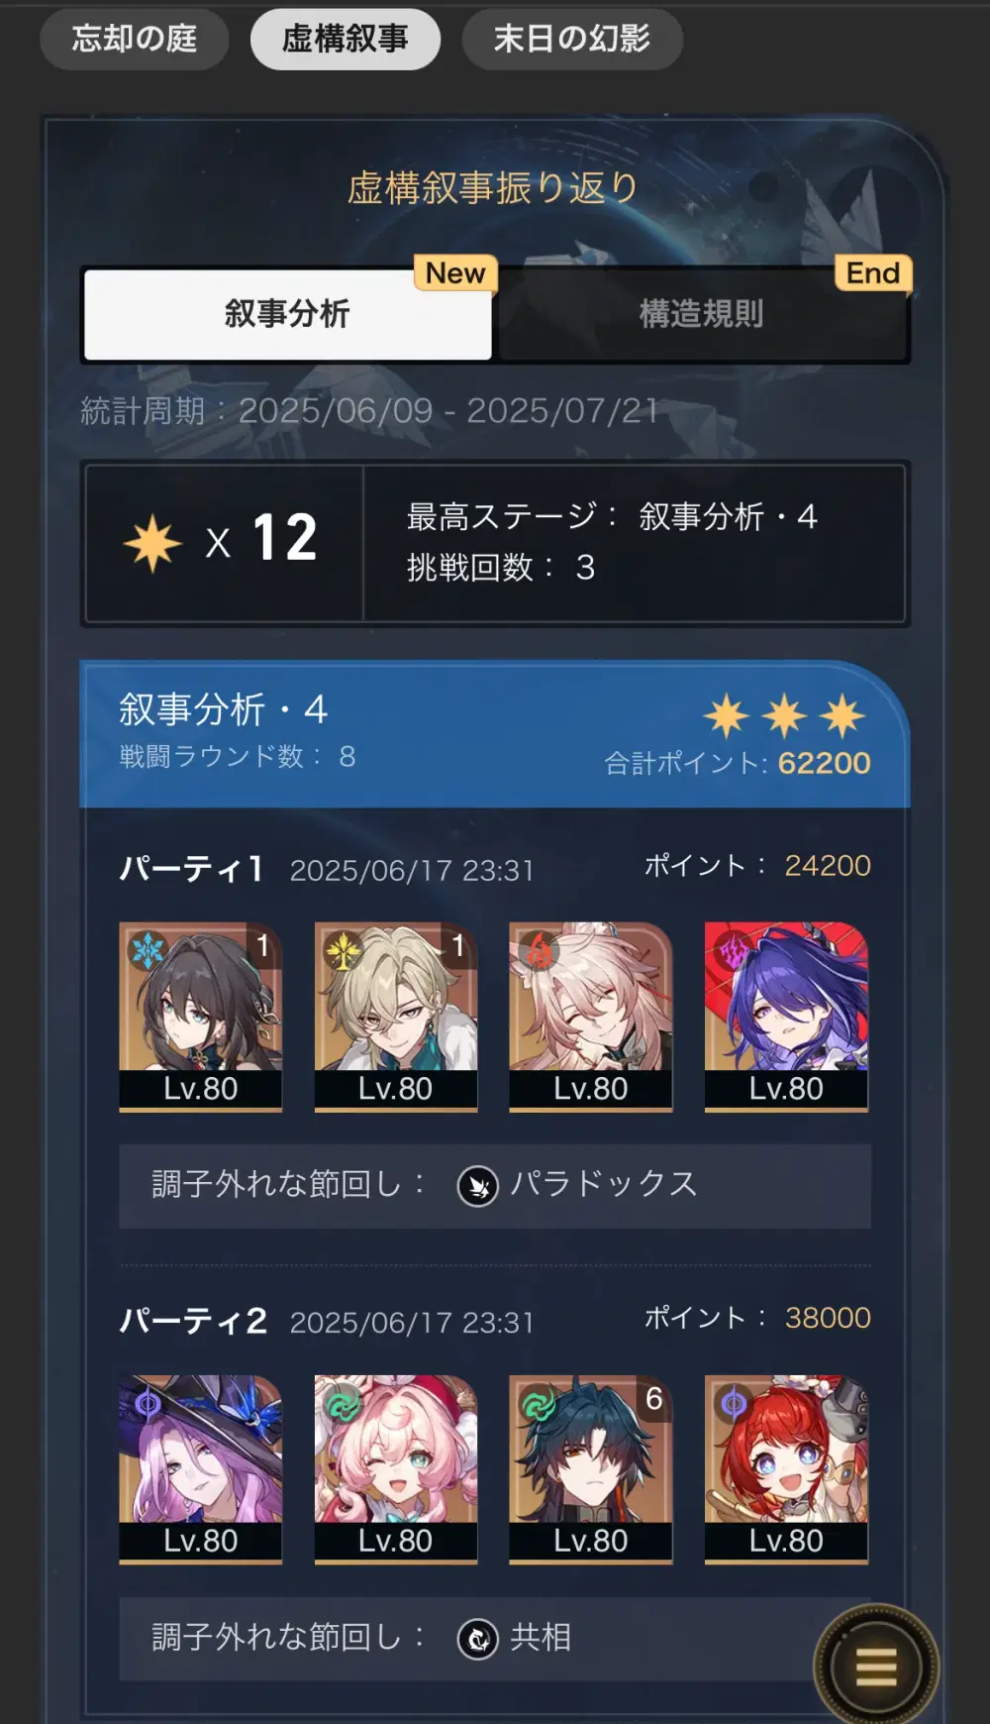This screenshot has height=1724, width=990.
Task: Click the パラドックス buff icon
Action: (x=478, y=1185)
